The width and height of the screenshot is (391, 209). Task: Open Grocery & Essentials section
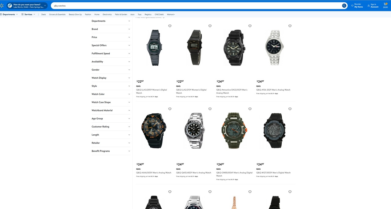coord(57,14)
